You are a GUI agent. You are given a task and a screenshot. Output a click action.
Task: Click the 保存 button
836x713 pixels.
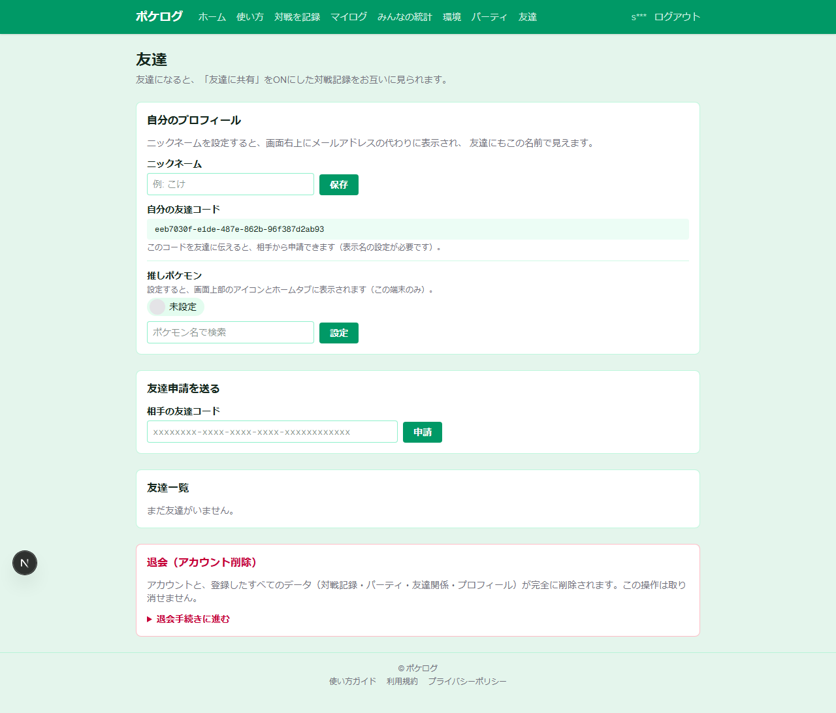[339, 185]
